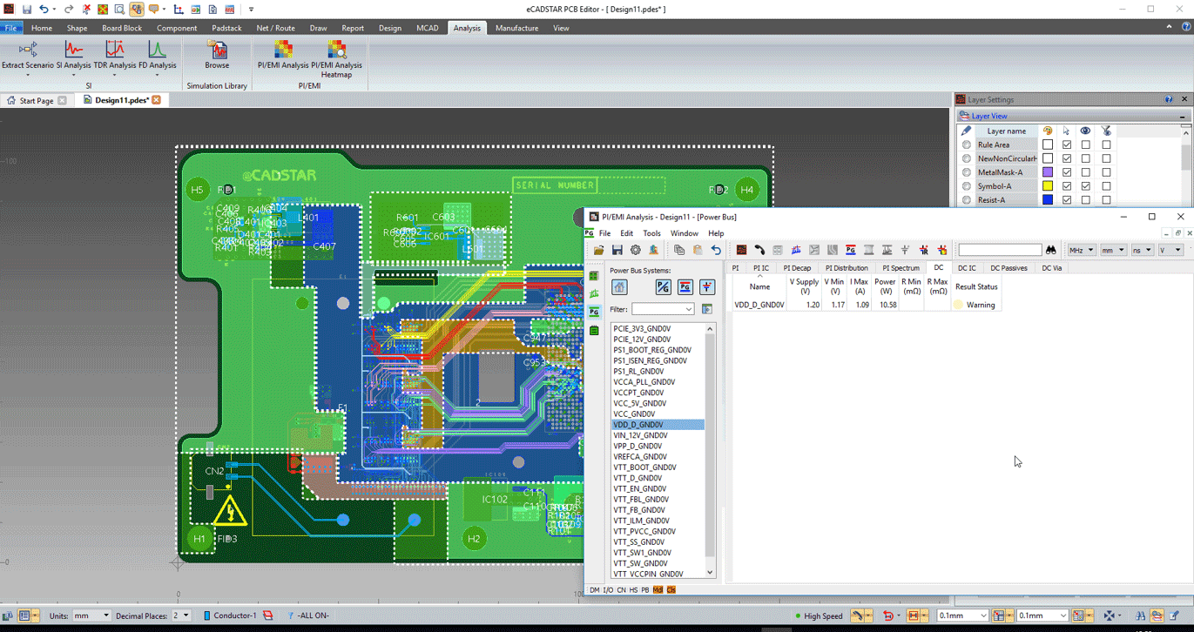Click the Result Status column header

(976, 286)
